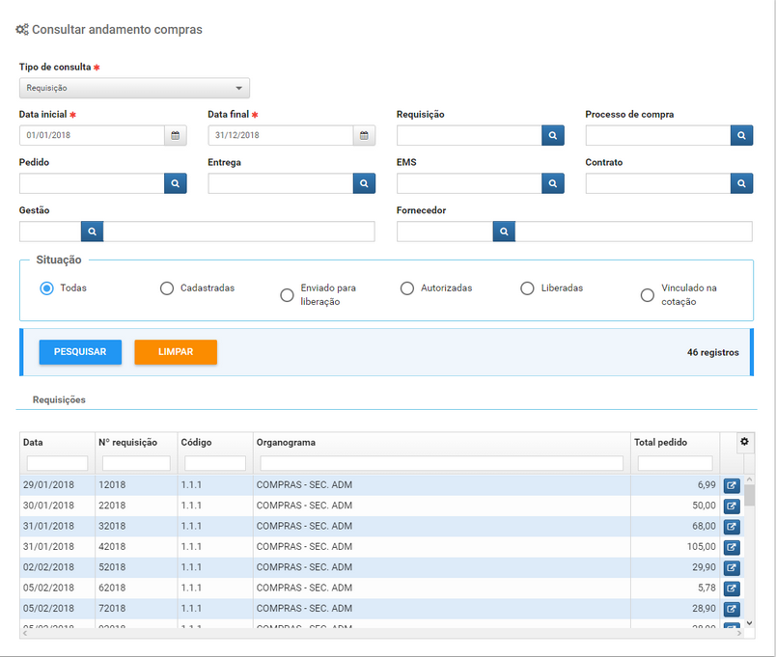
Task: Click date cell 02/02/2018
Action: coord(48,567)
